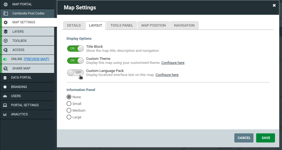Screen dimensions: 282x150
Task: Click the Users group icon
Action: pyautogui.click(x=5, y=96)
